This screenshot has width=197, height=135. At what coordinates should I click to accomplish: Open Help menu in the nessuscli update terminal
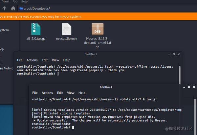click(82, 93)
